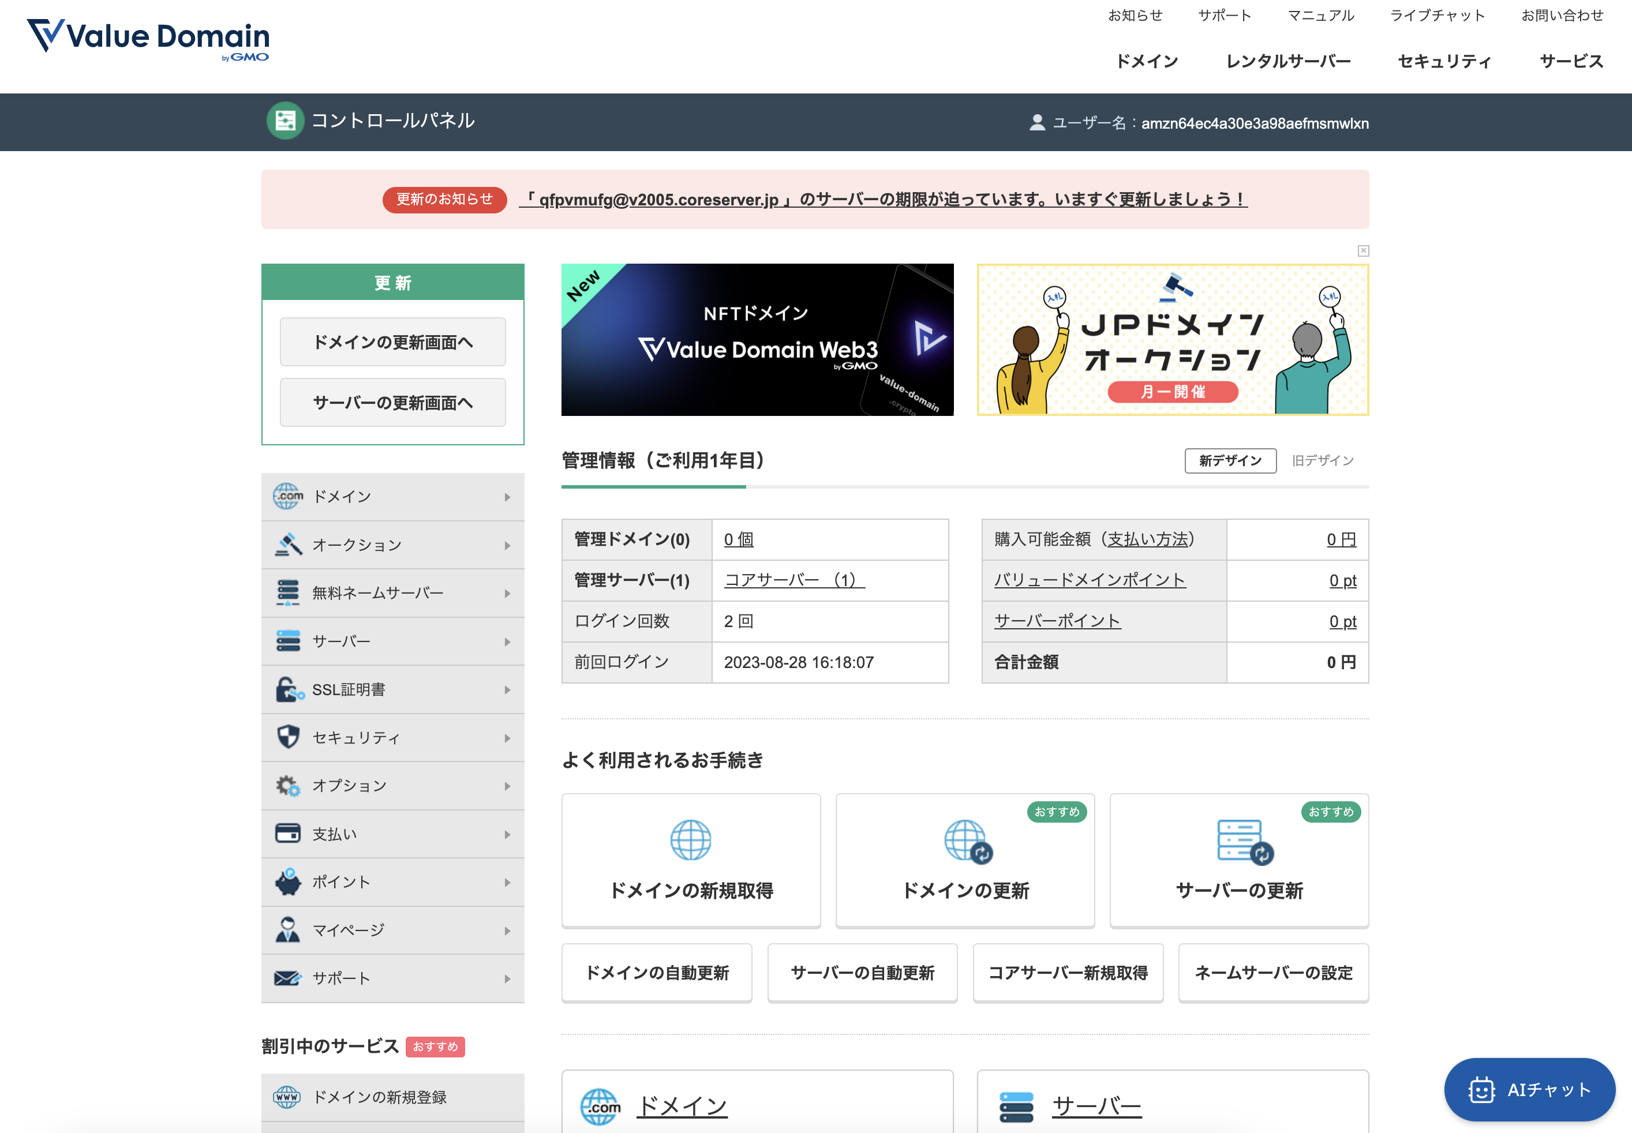Switch to 旧デザイン layout
Viewport: 1632px width, 1133px height.
[1322, 461]
